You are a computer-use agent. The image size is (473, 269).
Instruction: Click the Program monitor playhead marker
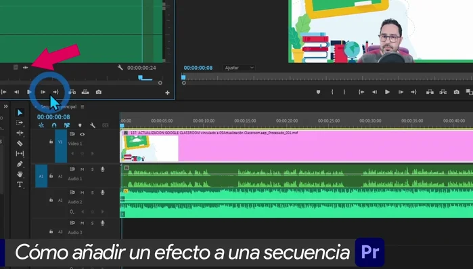pos(183,77)
